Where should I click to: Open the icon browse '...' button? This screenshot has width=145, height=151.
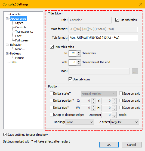point(135,71)
